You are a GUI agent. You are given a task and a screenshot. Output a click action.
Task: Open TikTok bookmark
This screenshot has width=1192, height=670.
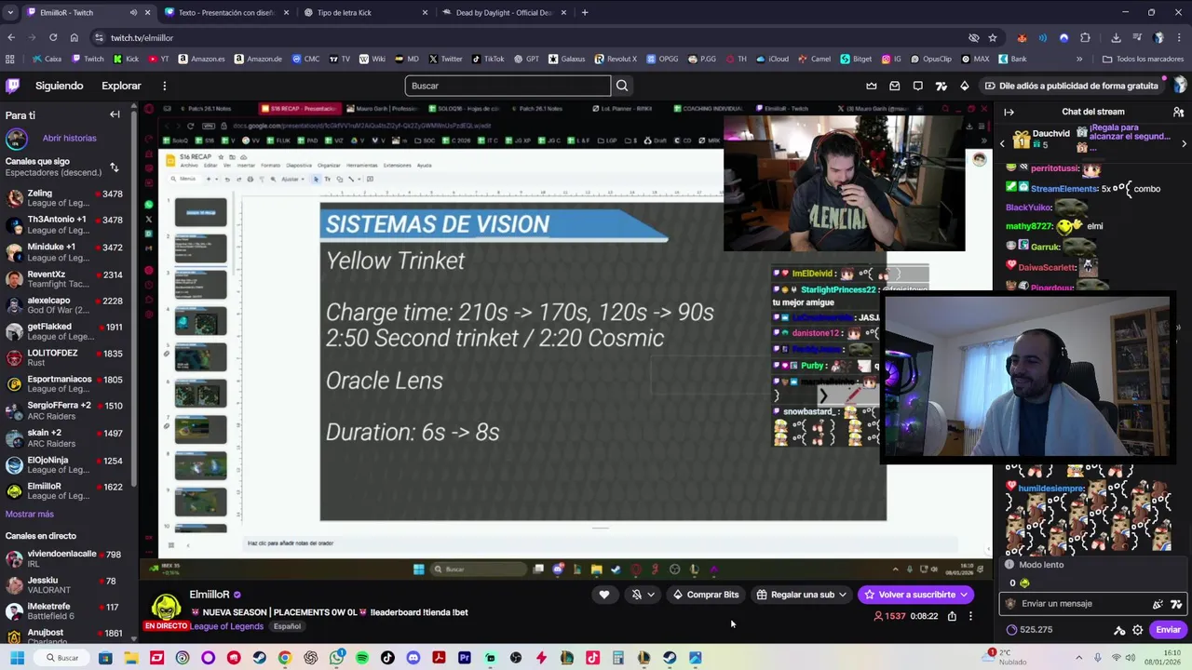488,59
